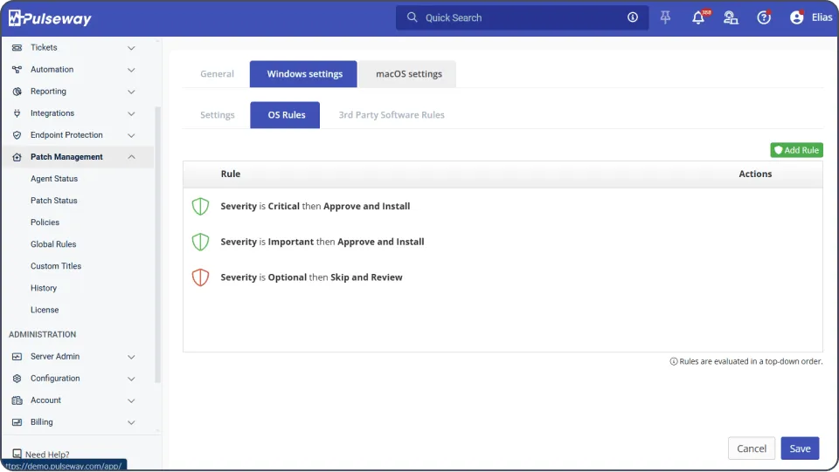Viewport: 839px width, 472px height.
Task: Click the Rule column header
Action: [x=231, y=174]
